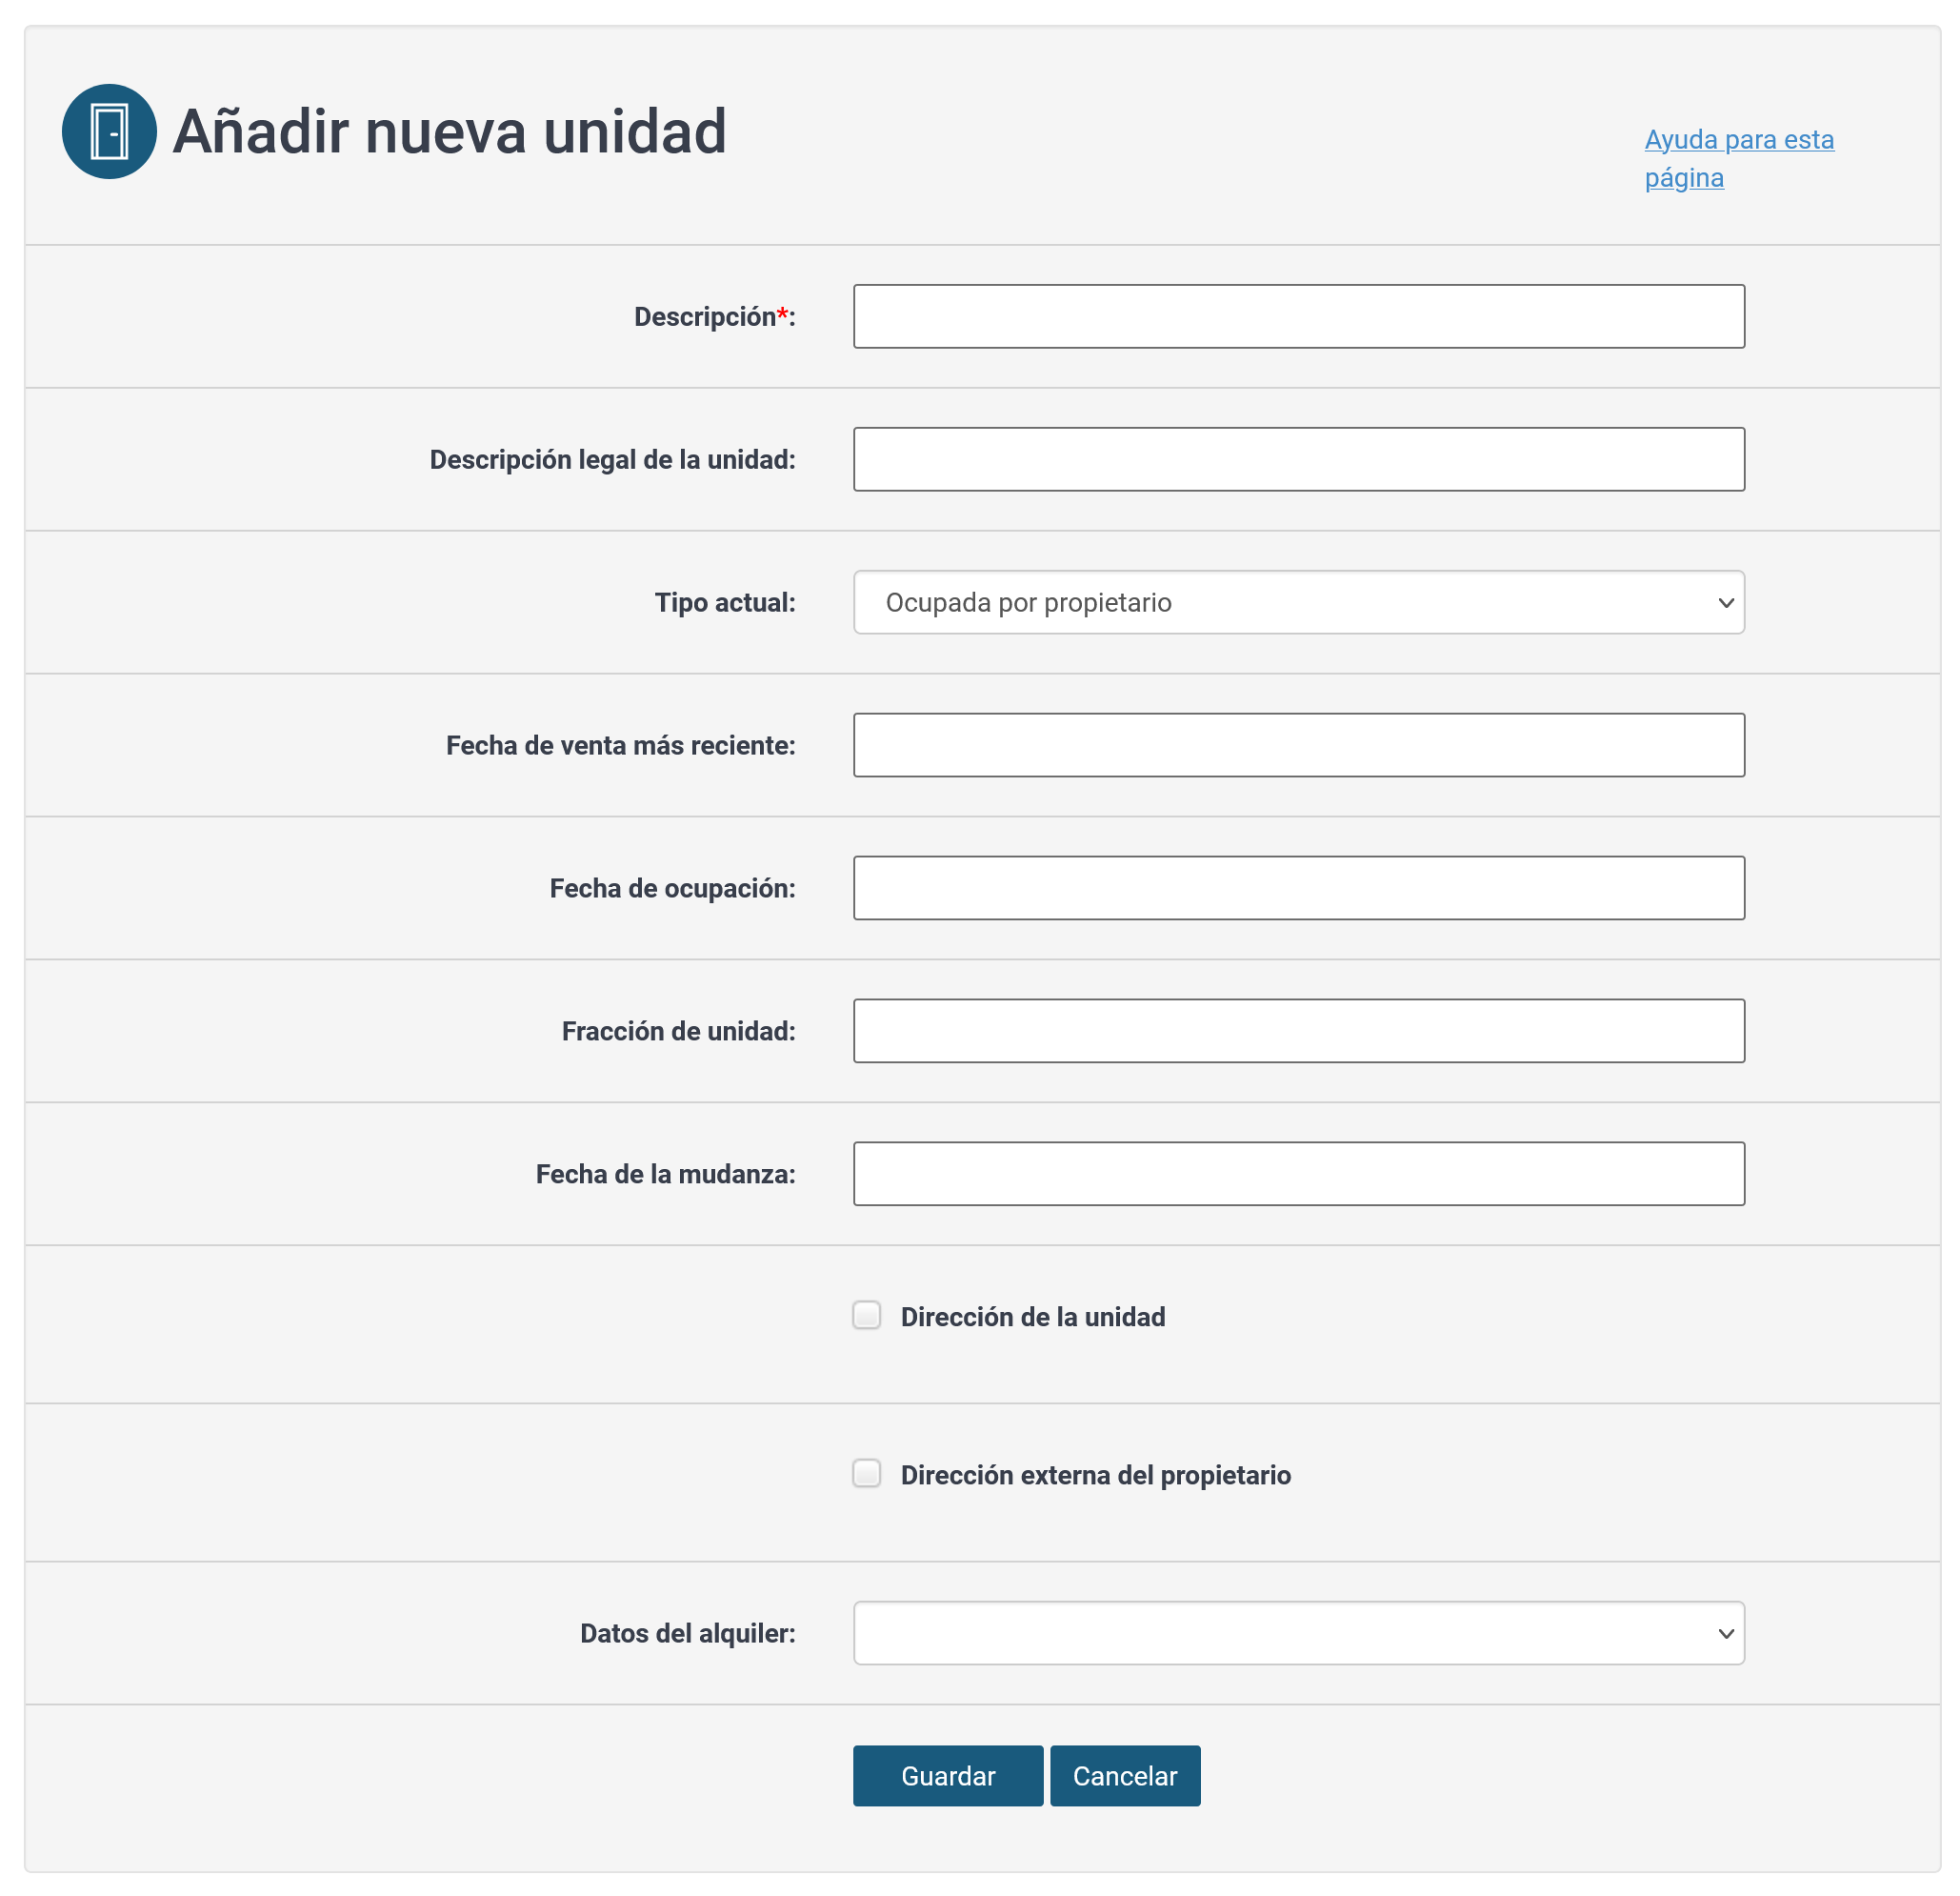
Task: Enable Dirección externa del propietario checkbox
Action: coord(867,1474)
